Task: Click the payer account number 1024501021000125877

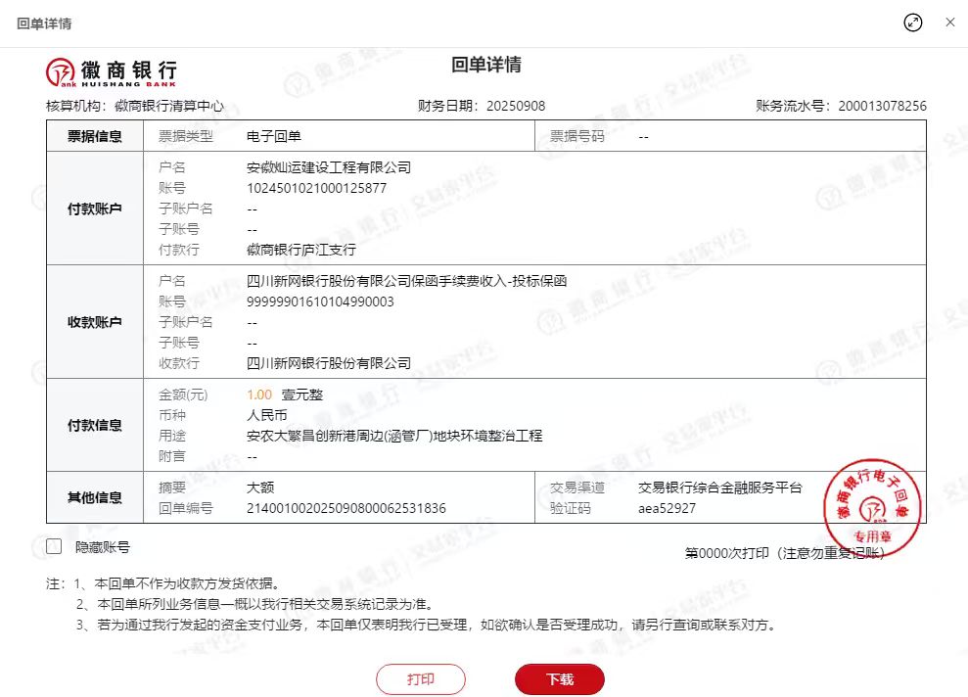Action: point(316,188)
